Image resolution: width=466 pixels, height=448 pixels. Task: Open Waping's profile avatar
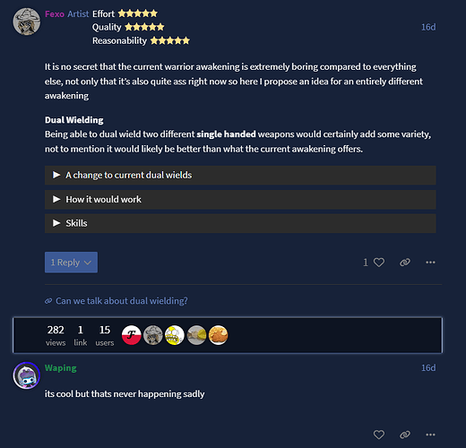pyautogui.click(x=27, y=375)
